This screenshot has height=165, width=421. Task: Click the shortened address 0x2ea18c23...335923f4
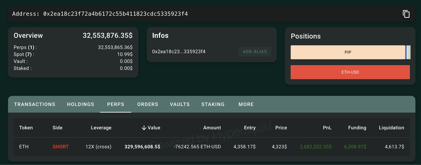(x=179, y=52)
